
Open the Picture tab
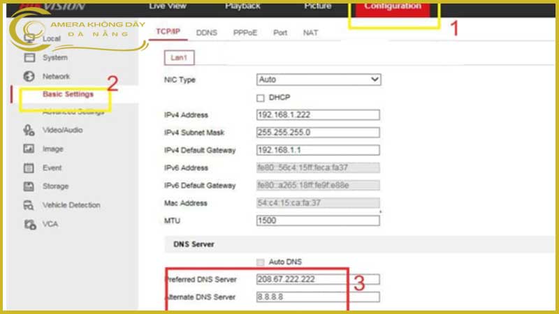pyautogui.click(x=318, y=6)
